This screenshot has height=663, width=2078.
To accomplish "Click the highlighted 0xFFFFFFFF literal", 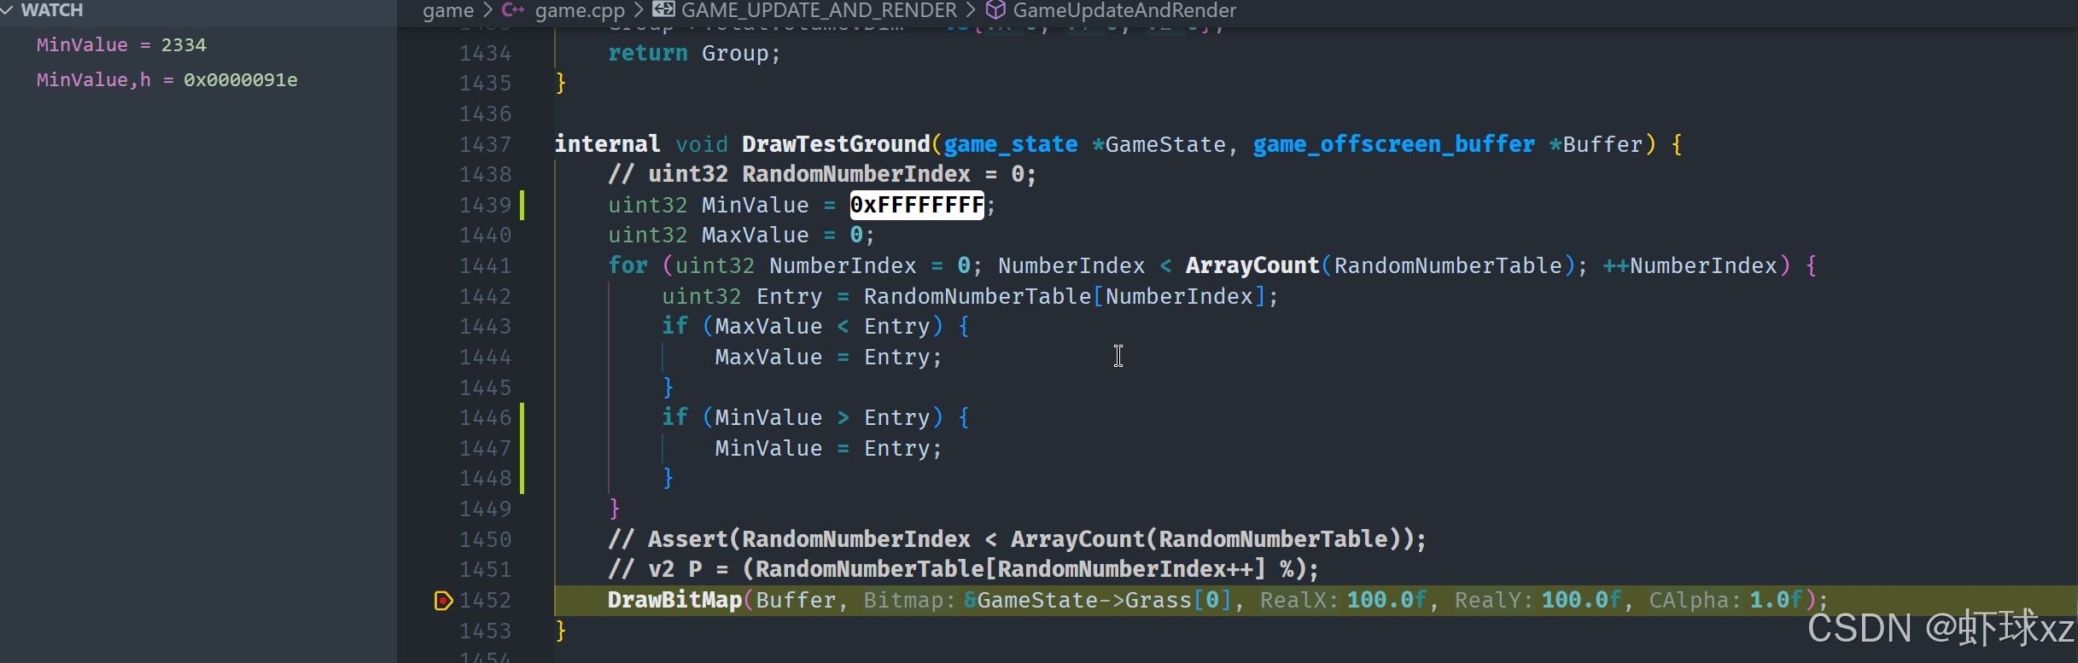I will pos(917,206).
